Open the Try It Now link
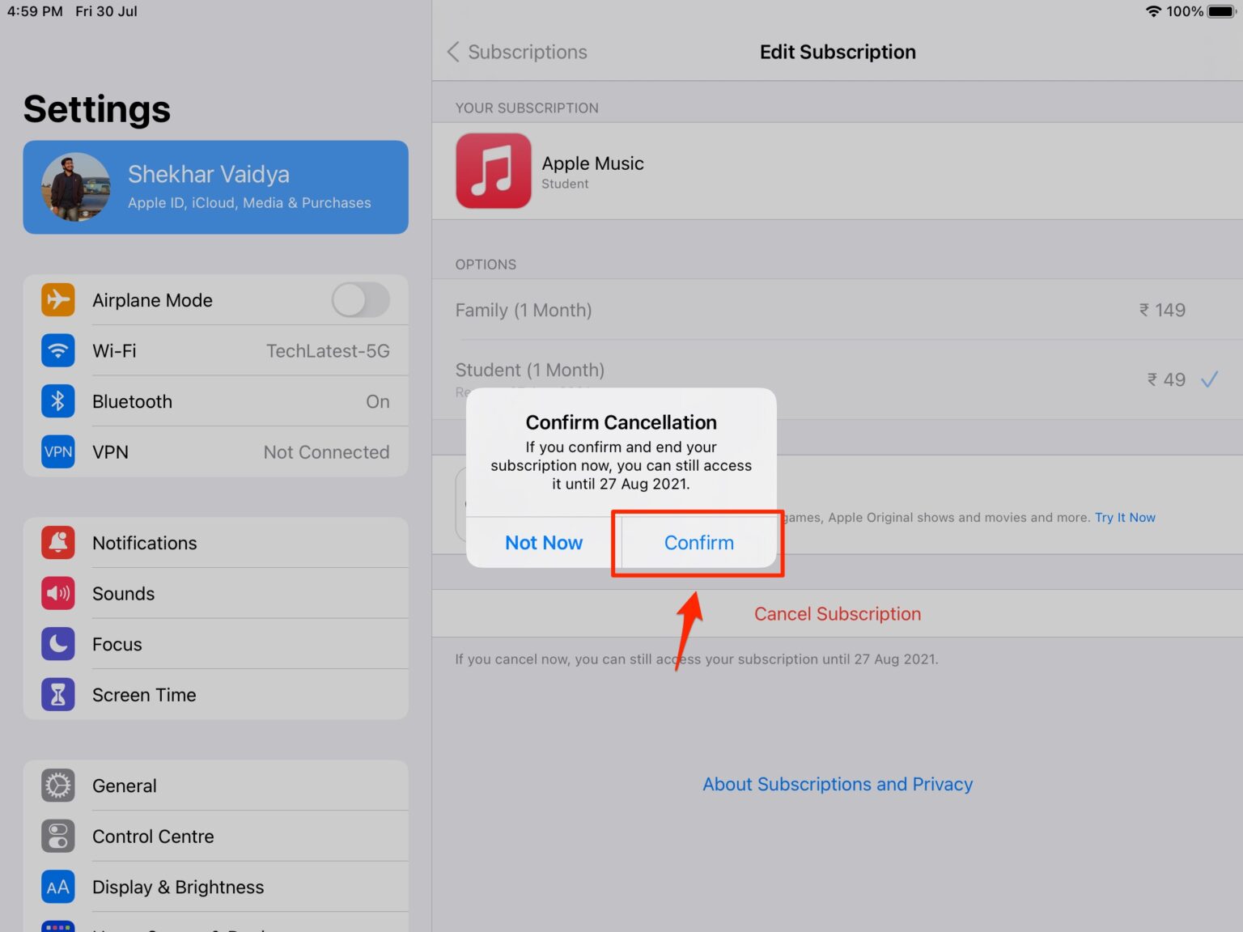The height and width of the screenshot is (932, 1243). (x=1125, y=518)
